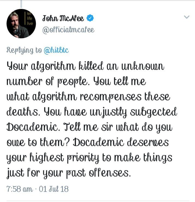Click the John McAfee display name
The width and height of the screenshot is (195, 202).
[x=64, y=18]
